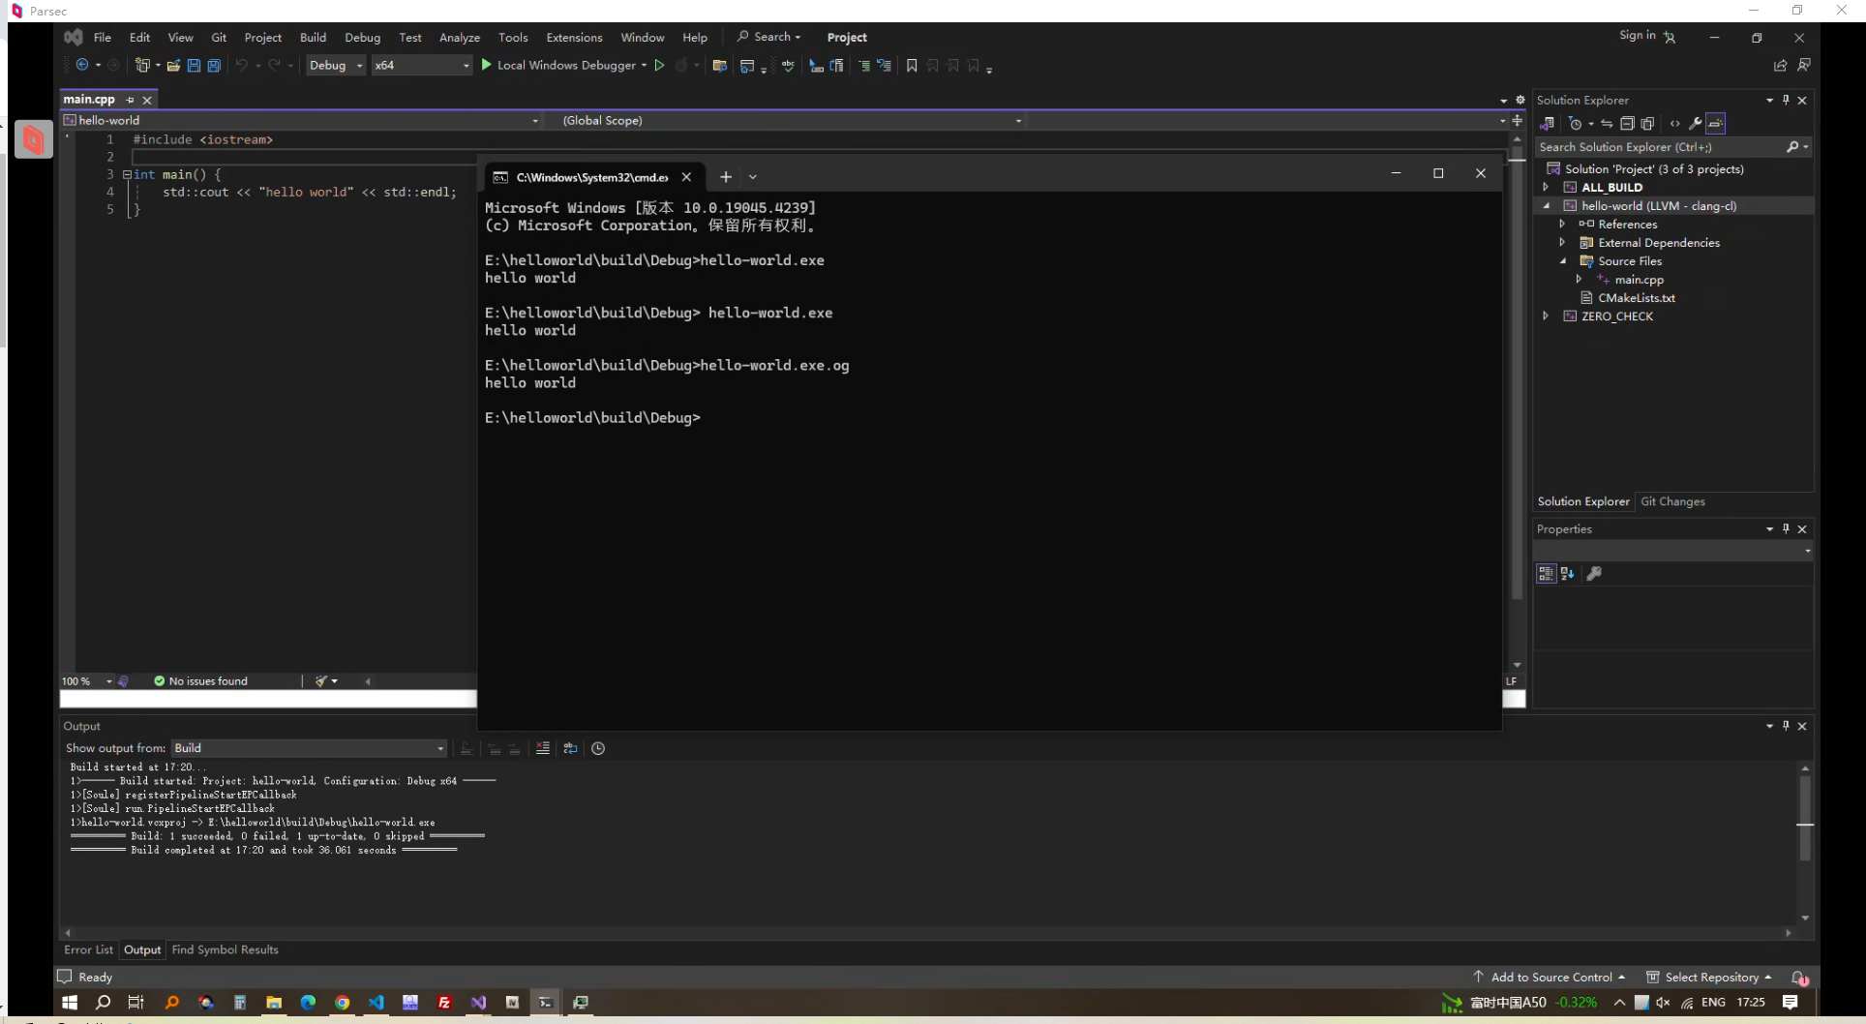Switch to Find Symbol Results tab
This screenshot has width=1866, height=1024.
click(x=225, y=949)
